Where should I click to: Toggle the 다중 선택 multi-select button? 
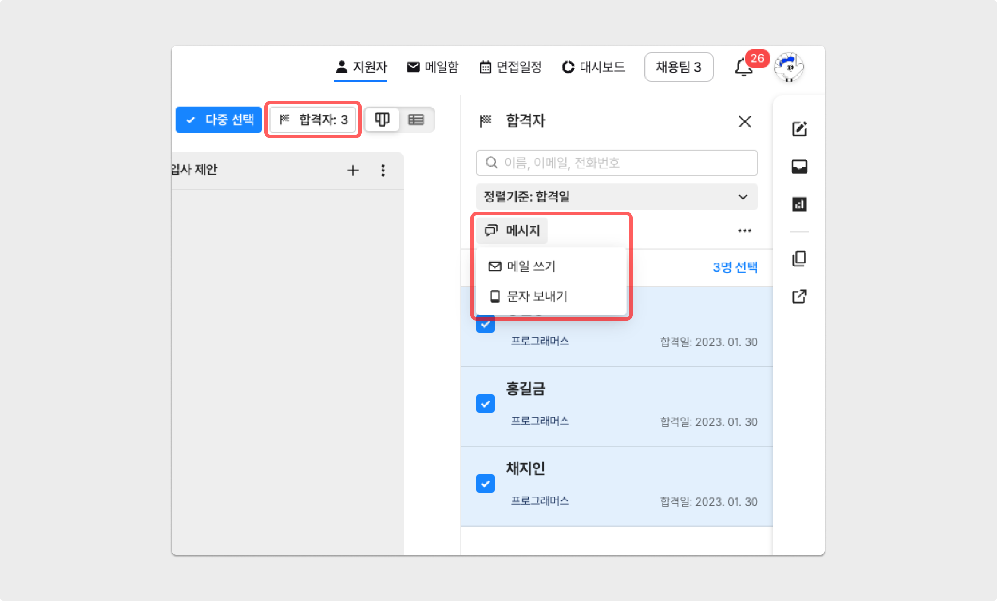(219, 120)
